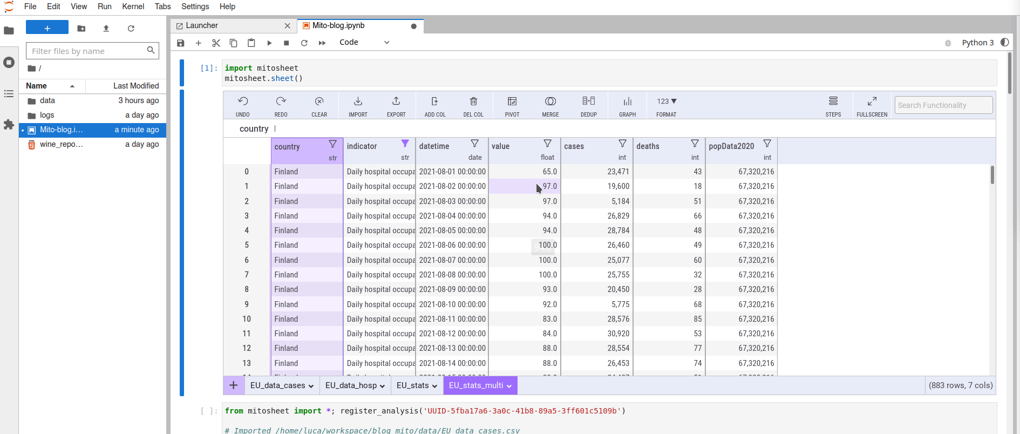This screenshot has width=1020, height=434.
Task: Open the value column filter
Action: coord(548,143)
